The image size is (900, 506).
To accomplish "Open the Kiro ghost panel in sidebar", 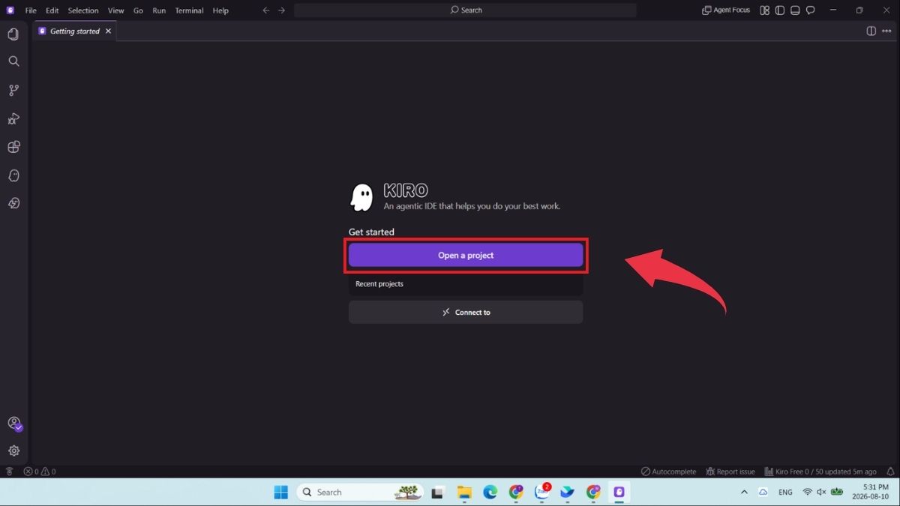I will pyautogui.click(x=13, y=175).
